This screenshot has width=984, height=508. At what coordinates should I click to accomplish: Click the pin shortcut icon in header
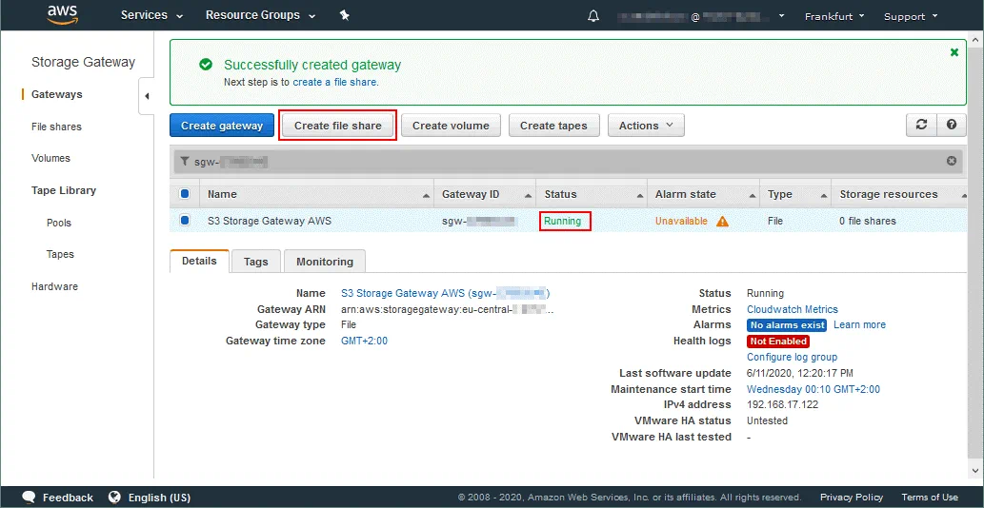(x=345, y=15)
